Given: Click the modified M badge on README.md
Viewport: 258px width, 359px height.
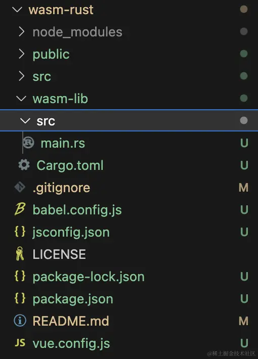Looking at the screenshot, I should [243, 321].
